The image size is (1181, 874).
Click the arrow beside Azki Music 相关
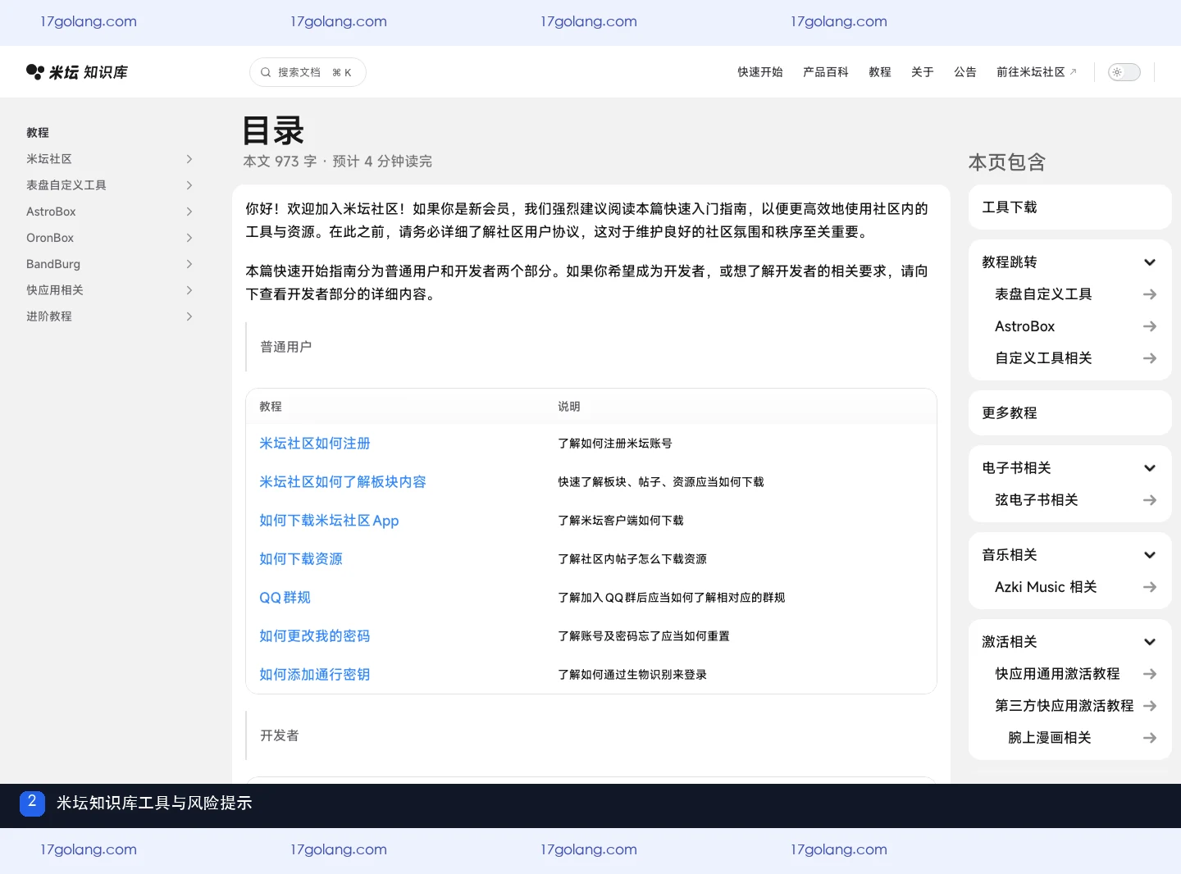(1150, 587)
